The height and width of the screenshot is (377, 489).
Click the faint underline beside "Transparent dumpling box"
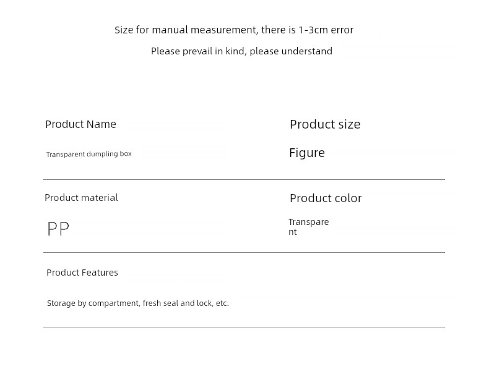[184, 151]
